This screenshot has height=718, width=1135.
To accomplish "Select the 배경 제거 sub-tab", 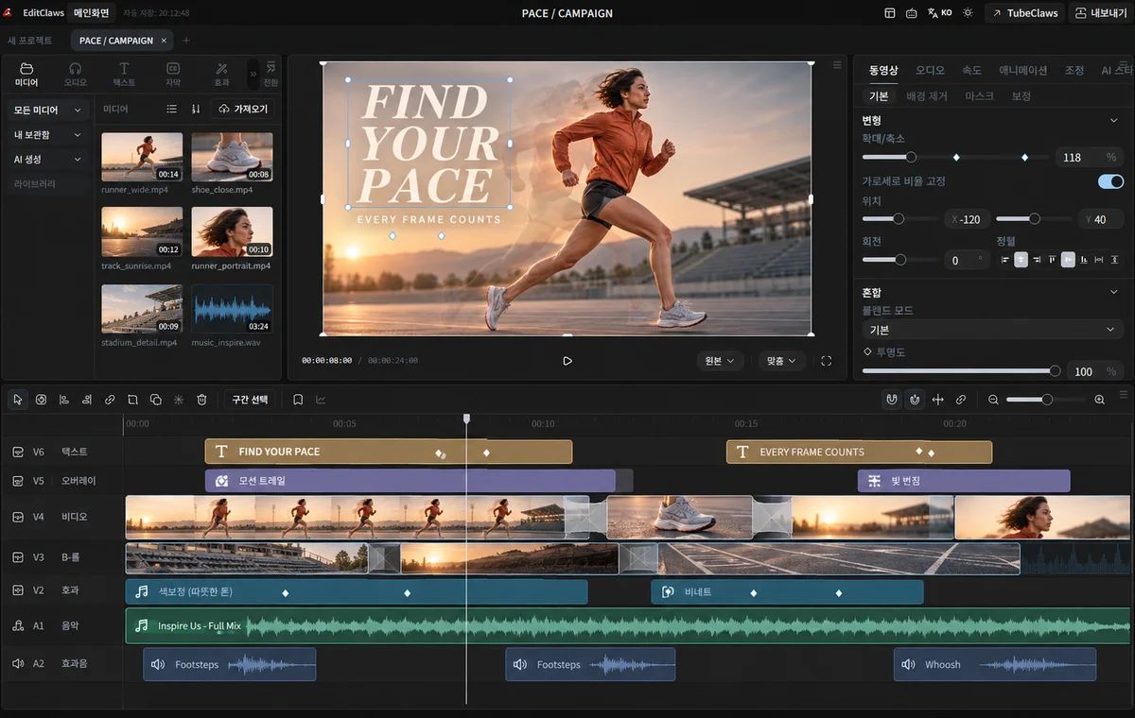I will coord(926,96).
